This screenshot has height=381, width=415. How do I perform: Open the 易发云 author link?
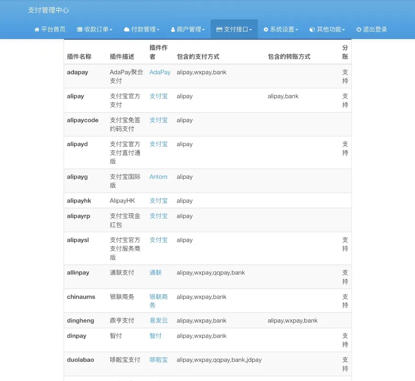coord(159,320)
